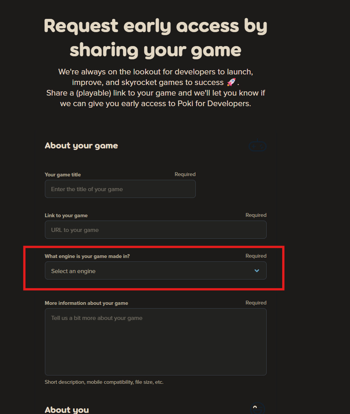Click the Your game title label
Screen dimensions: 350x414
coord(63,175)
